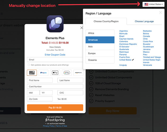
Task: Click the Elements Plus app icon
Action: [55, 24]
